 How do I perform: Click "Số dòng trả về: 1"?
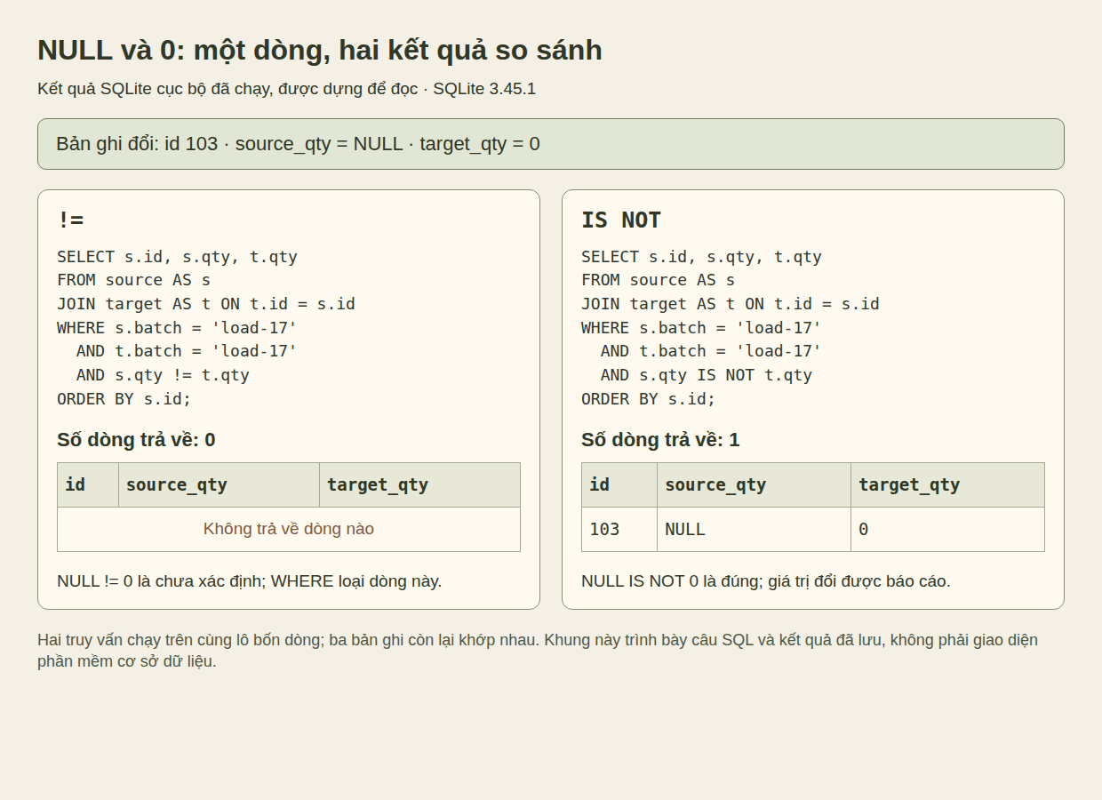[660, 440]
